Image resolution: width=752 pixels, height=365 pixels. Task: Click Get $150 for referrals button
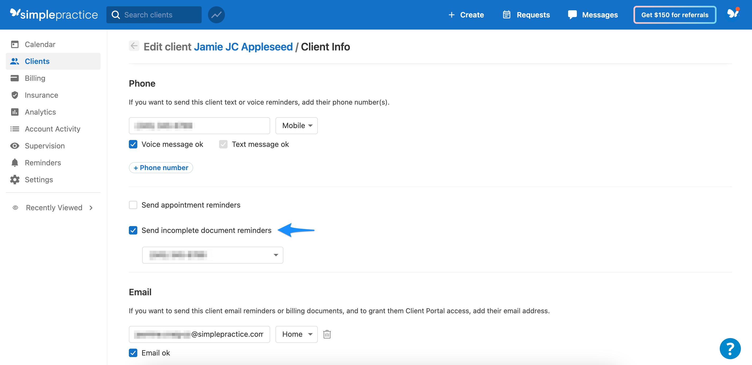tap(674, 15)
